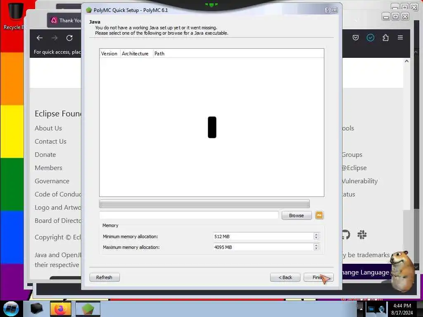Click the GitHub icon in page footer
The width and height of the screenshot is (423, 317).
(x=346, y=235)
